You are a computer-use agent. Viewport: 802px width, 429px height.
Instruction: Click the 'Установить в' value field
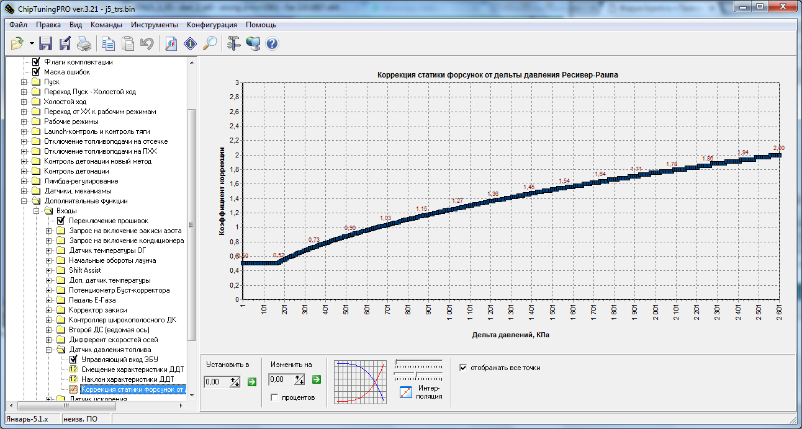(x=217, y=381)
